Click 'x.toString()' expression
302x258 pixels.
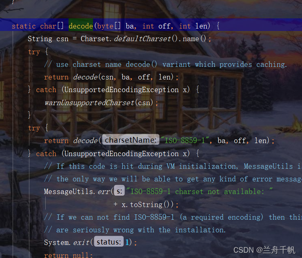(147, 205)
